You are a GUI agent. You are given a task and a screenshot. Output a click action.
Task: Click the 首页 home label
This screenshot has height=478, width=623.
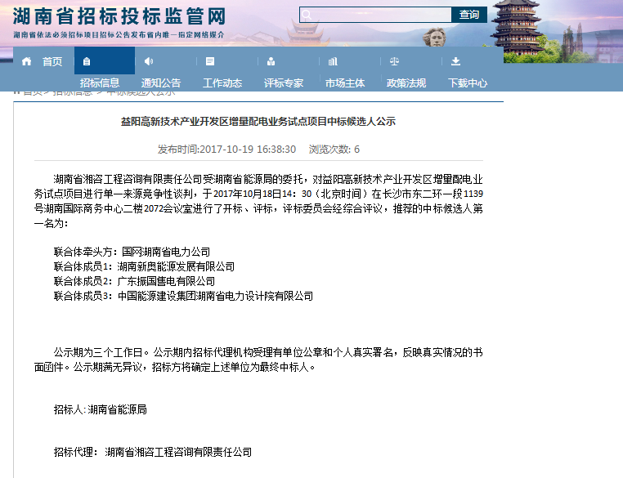point(52,61)
